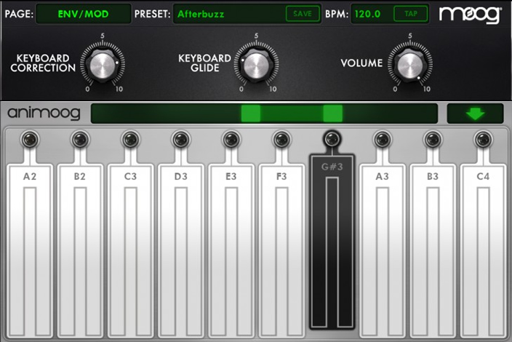Play the A2 key
Screen dimensions: 512x342
click(x=30, y=251)
